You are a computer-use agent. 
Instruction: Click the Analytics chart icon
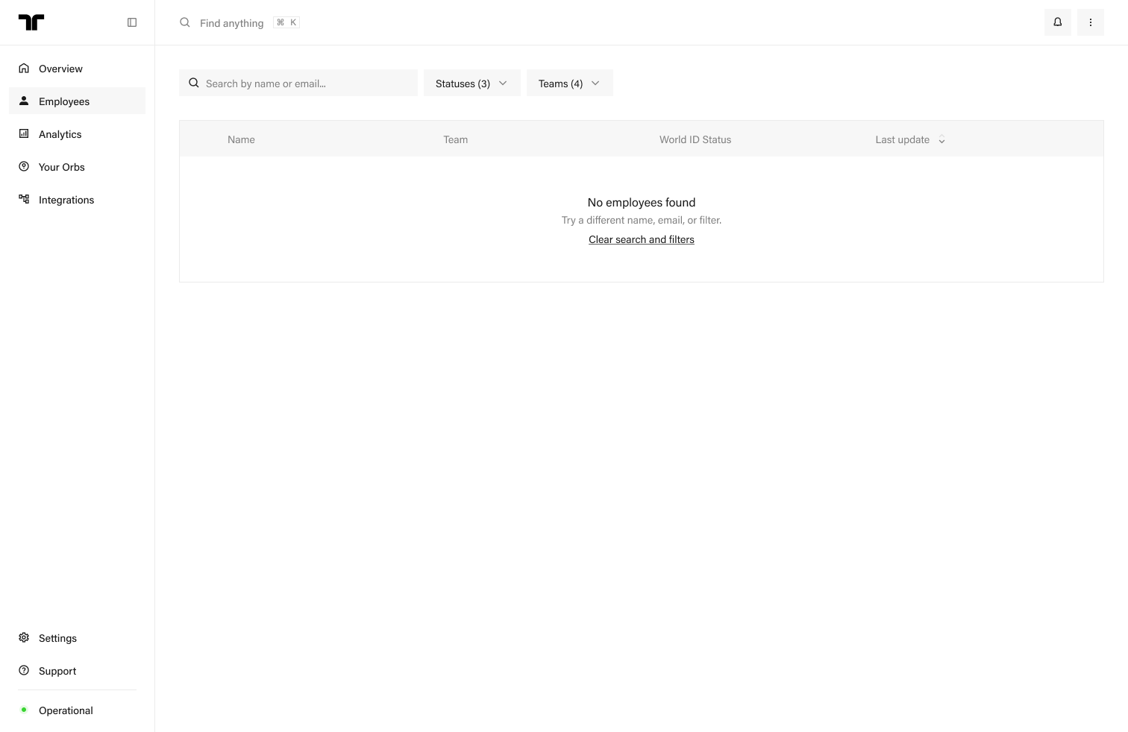pyautogui.click(x=24, y=133)
